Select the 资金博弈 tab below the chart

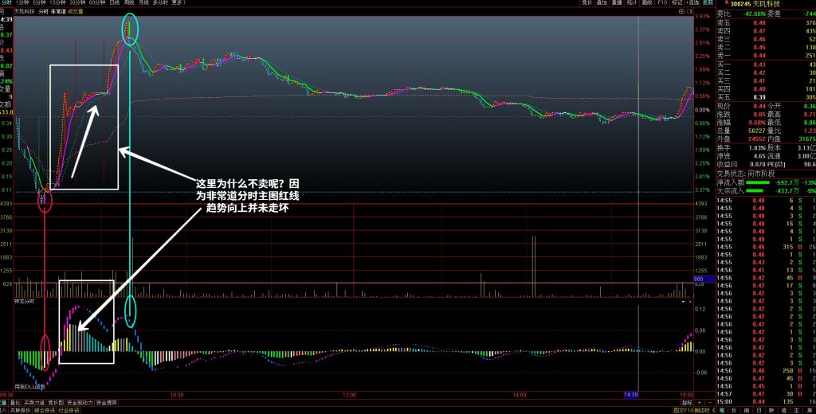point(108,404)
